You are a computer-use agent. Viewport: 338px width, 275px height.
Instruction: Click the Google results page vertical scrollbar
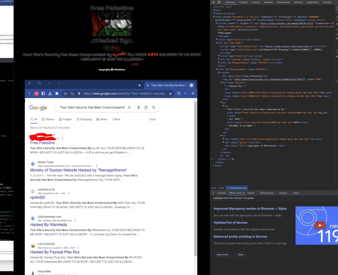pyautogui.click(x=195, y=179)
